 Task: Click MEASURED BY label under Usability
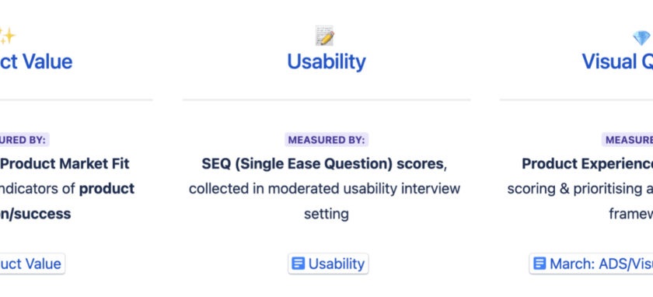pos(326,140)
